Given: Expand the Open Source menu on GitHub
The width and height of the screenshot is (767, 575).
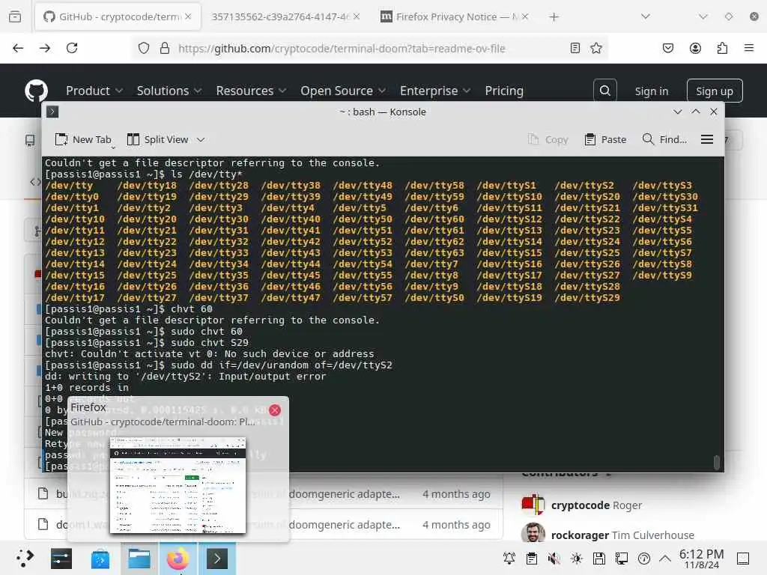Looking at the screenshot, I should [343, 91].
